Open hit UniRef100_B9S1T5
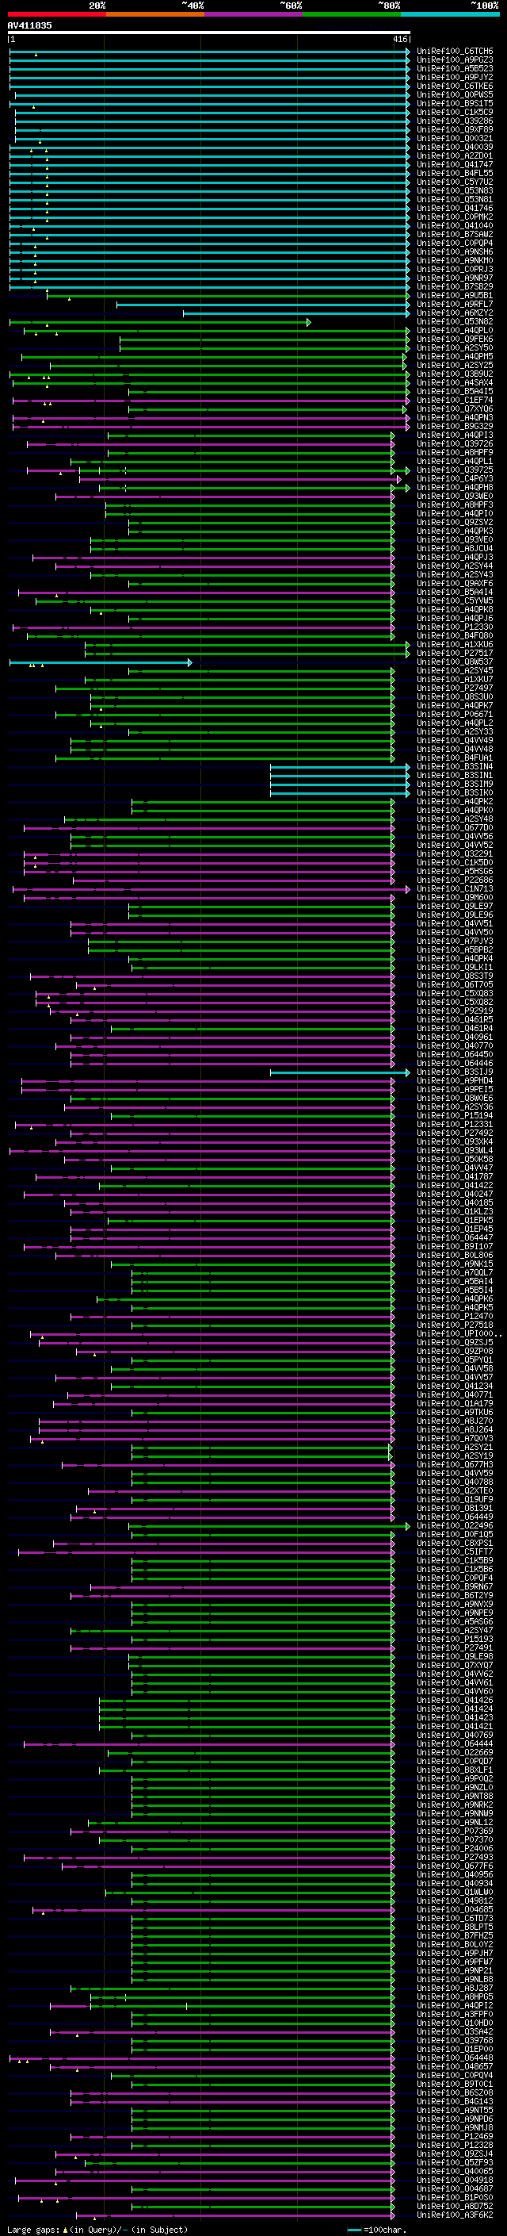The height and width of the screenshot is (2236, 507). (x=454, y=104)
